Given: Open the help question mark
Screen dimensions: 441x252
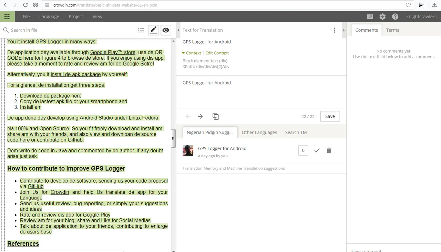Looking at the screenshot, I should coord(395,16).
